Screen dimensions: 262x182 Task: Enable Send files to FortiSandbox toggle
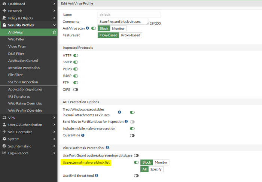click(132, 122)
